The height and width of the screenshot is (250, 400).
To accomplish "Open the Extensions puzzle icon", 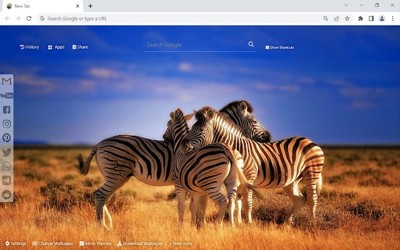I will point(361,18).
